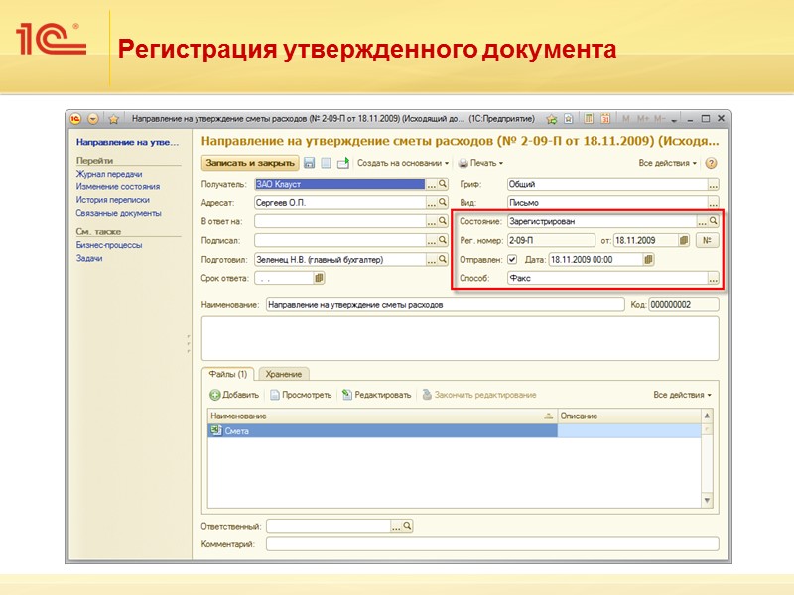Open Изменение состояния link
Screen dimensions: 794x595
click(118, 186)
